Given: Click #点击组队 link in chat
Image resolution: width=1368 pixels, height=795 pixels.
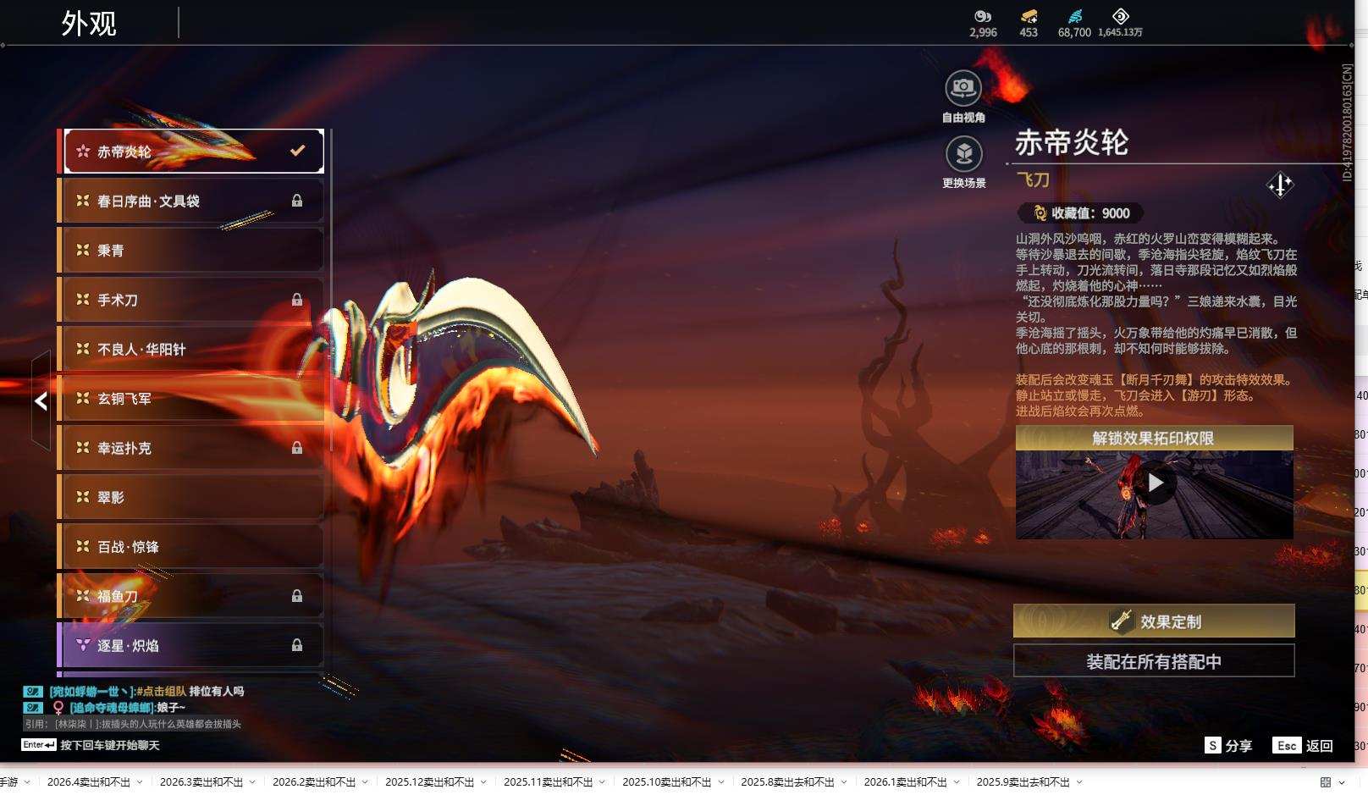Looking at the screenshot, I should click(x=161, y=692).
